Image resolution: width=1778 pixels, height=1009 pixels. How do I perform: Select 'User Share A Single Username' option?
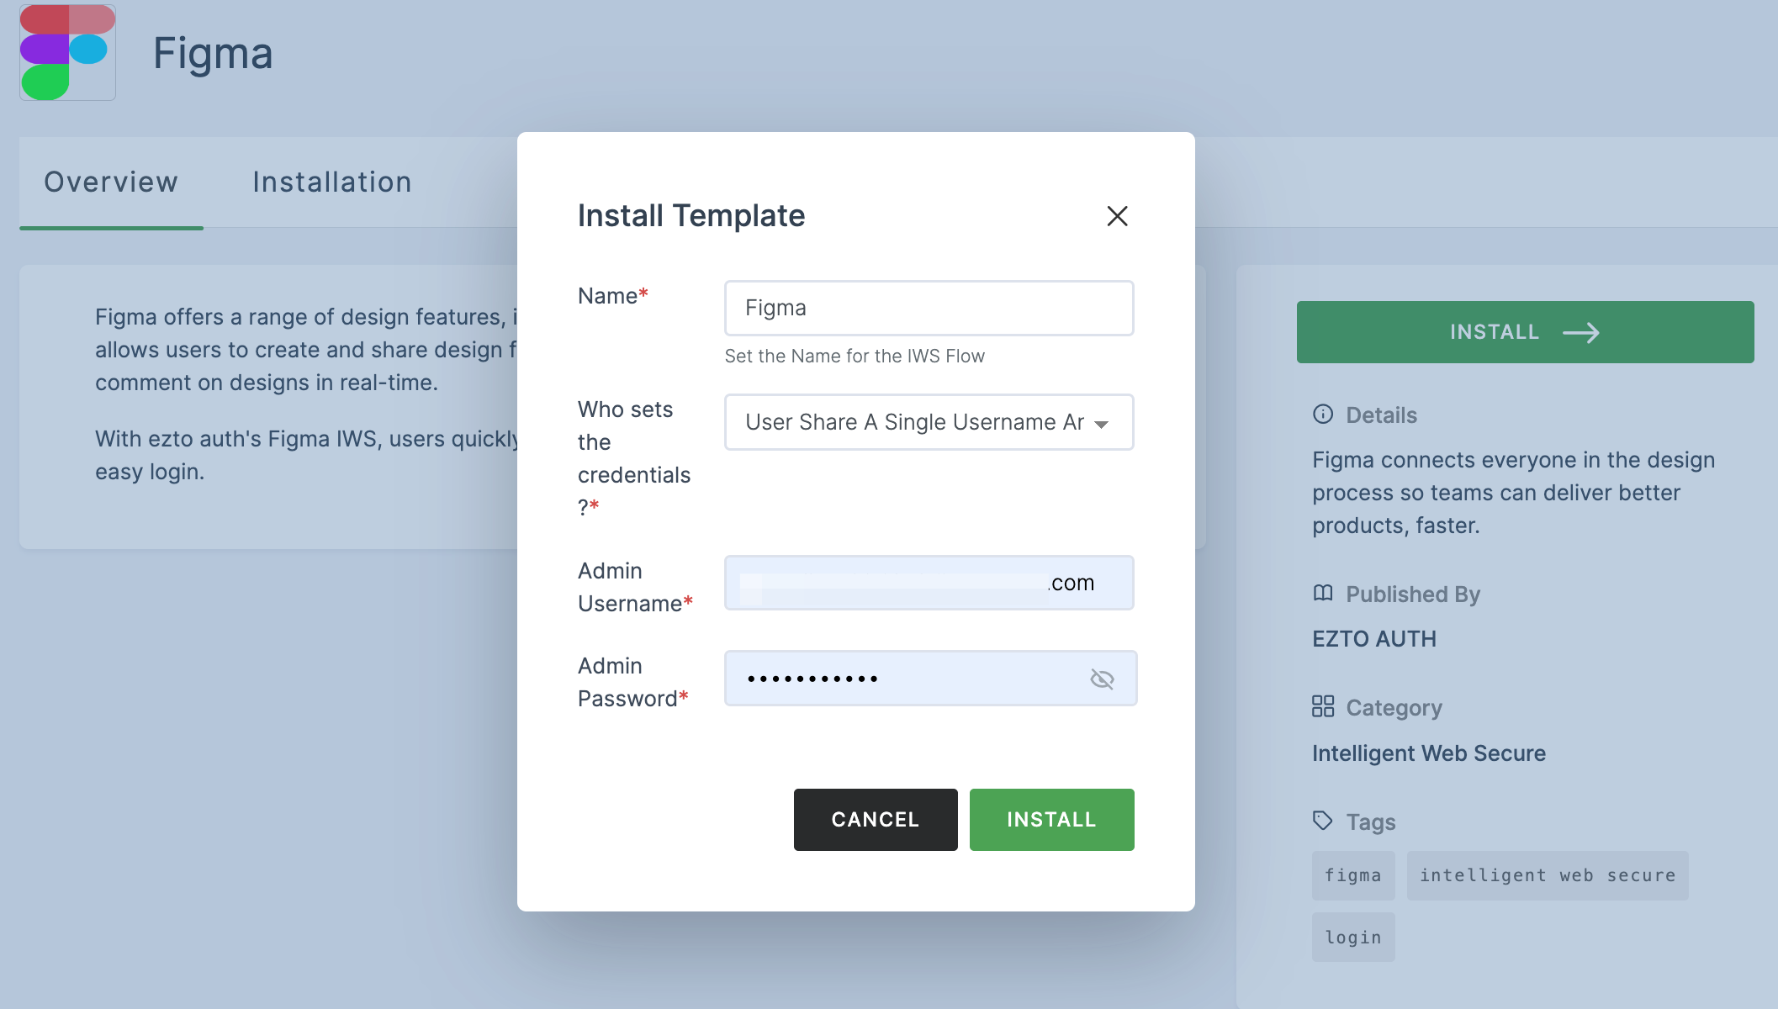(x=929, y=420)
